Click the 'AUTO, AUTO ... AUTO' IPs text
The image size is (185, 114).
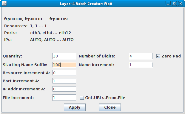(52, 39)
